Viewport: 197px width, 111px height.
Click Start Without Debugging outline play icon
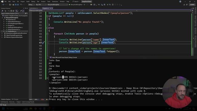tap(85, 5)
